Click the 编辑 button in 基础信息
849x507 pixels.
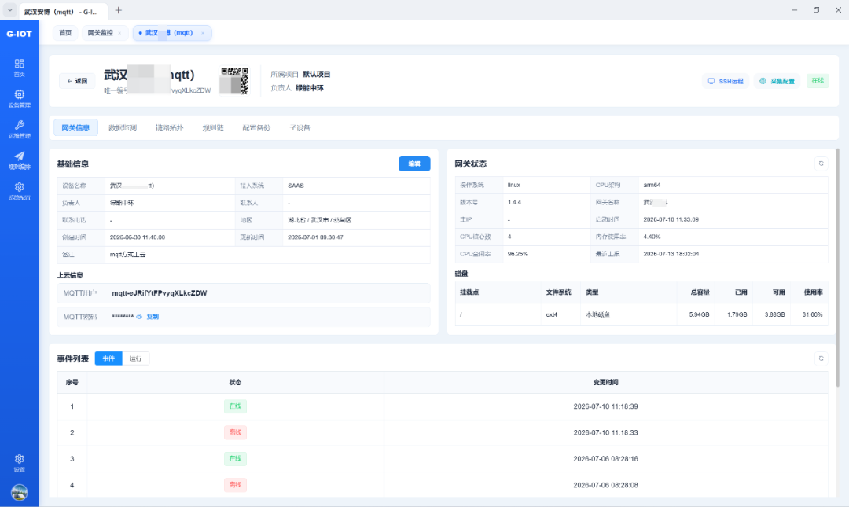click(414, 163)
